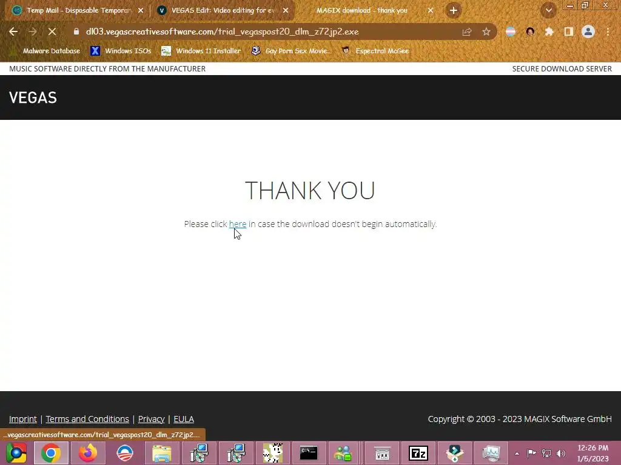Close the VEGAS Edit tab

point(286,11)
